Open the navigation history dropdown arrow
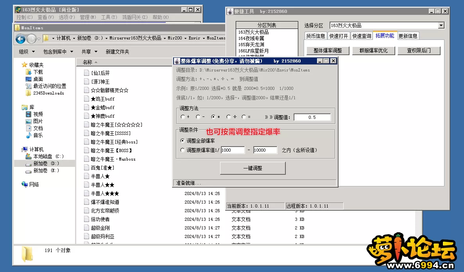Screen dimensions: 464x272 [x=39, y=39]
